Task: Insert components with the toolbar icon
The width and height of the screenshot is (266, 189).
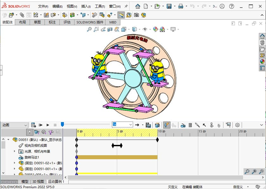Action: pyautogui.click(x=11, y=15)
